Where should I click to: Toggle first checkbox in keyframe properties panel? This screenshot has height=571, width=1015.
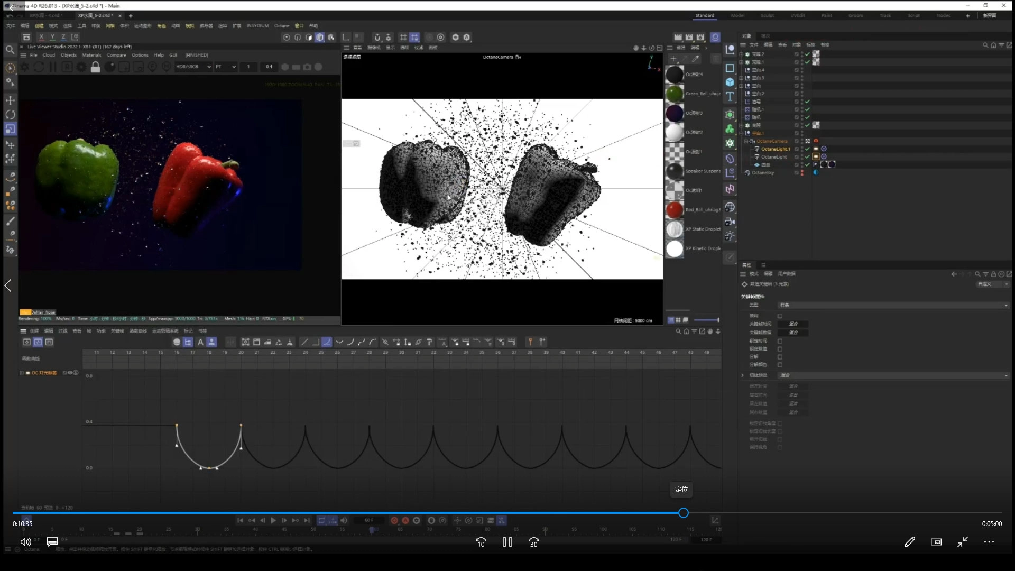click(780, 316)
